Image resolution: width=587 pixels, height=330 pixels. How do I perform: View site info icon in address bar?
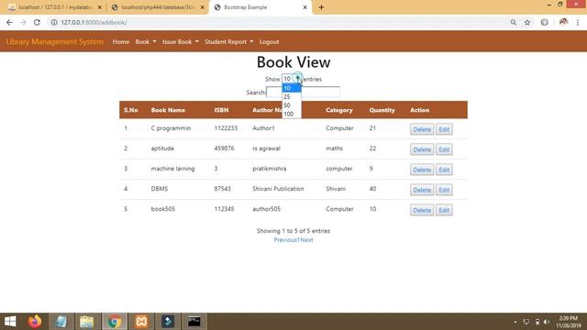click(x=54, y=22)
